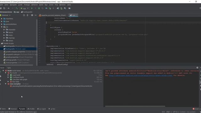Open the developer.android.com link in error output
This screenshot has height=113, width=201.
point(141,75)
